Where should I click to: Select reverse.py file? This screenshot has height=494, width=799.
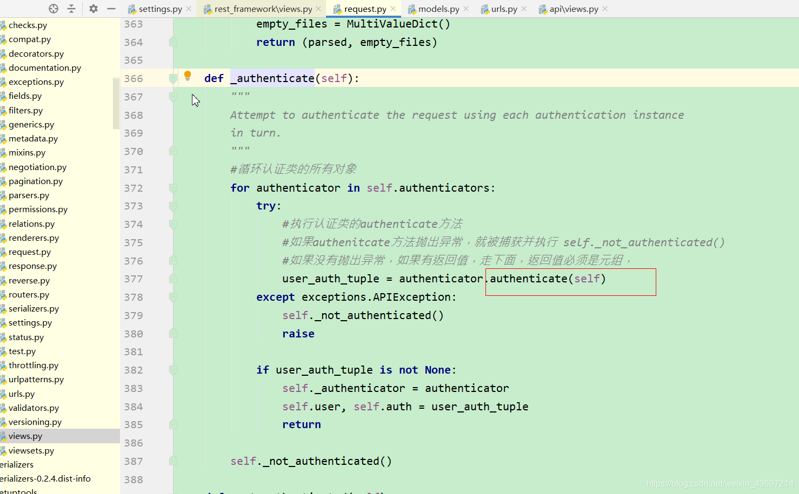coord(29,280)
